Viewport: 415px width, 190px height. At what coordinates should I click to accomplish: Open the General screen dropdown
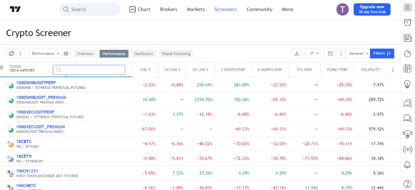(358, 53)
